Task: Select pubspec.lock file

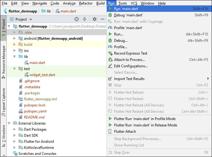Action: [x=35, y=105]
